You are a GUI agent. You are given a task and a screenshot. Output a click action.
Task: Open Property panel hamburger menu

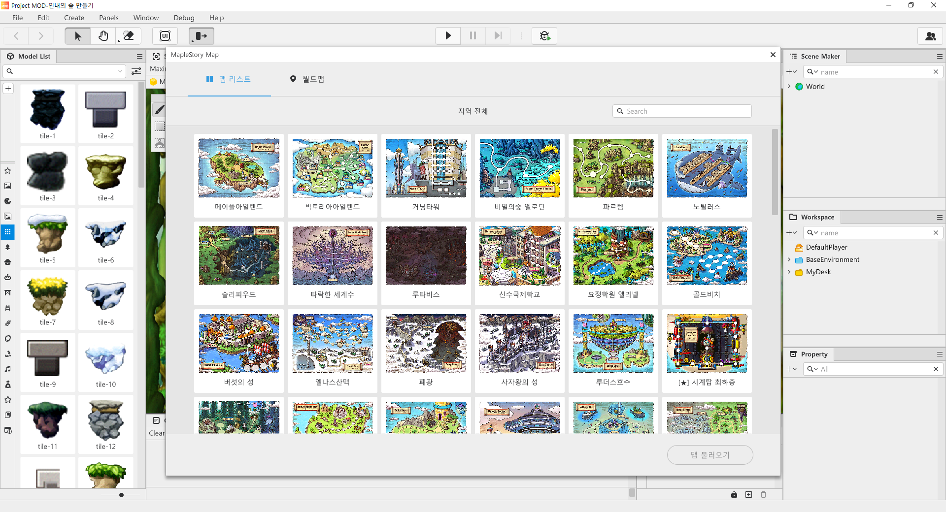click(x=940, y=354)
